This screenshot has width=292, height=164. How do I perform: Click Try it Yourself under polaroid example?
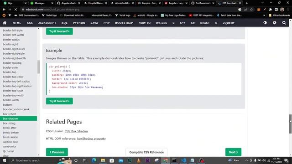[x=59, y=101]
